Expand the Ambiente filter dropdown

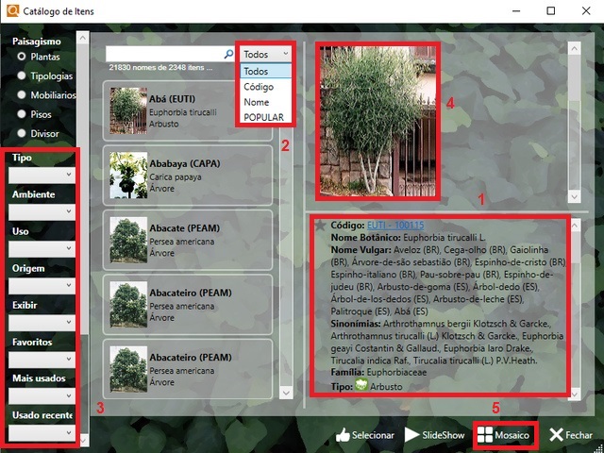click(40, 211)
